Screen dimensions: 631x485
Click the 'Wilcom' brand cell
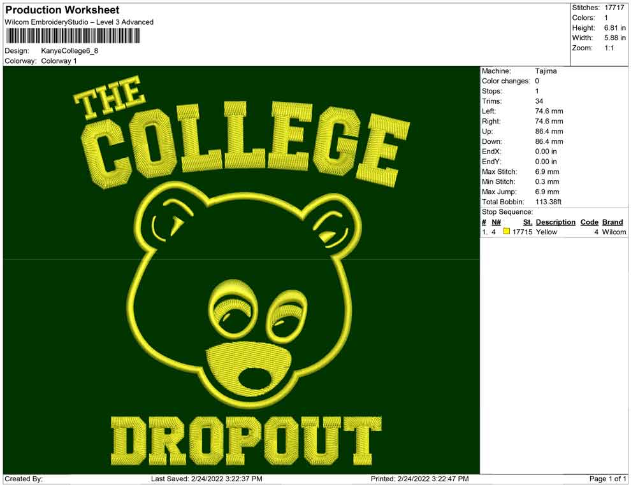[x=614, y=232]
